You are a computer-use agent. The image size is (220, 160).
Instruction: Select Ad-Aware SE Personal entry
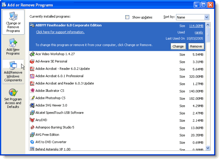[117, 61]
